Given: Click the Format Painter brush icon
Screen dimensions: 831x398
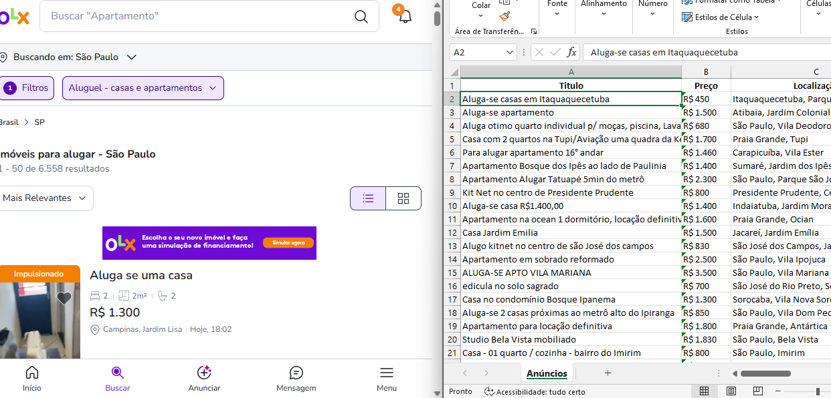Looking at the screenshot, I should point(504,17).
